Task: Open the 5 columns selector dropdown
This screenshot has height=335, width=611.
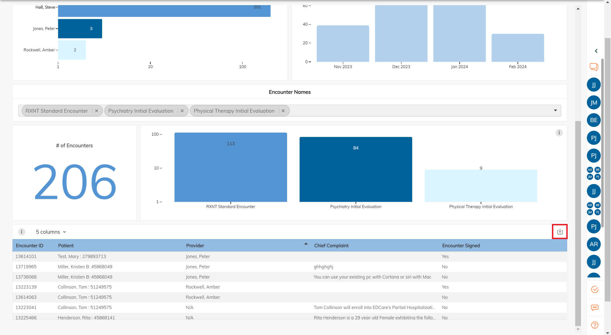Action: pos(51,232)
